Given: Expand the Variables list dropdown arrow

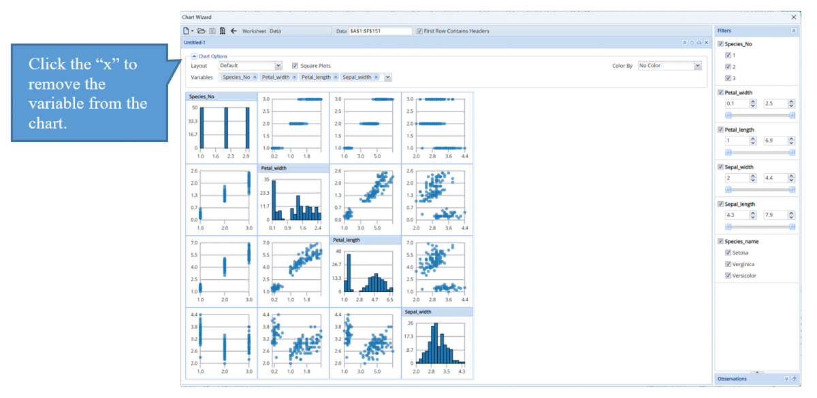Looking at the screenshot, I should pyautogui.click(x=387, y=77).
